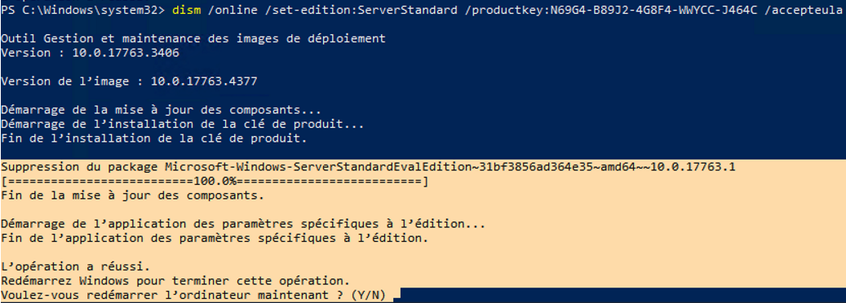Click the cursor after the (Y/N) prompt
Viewport: 846px width, 303px height.
coord(397,297)
